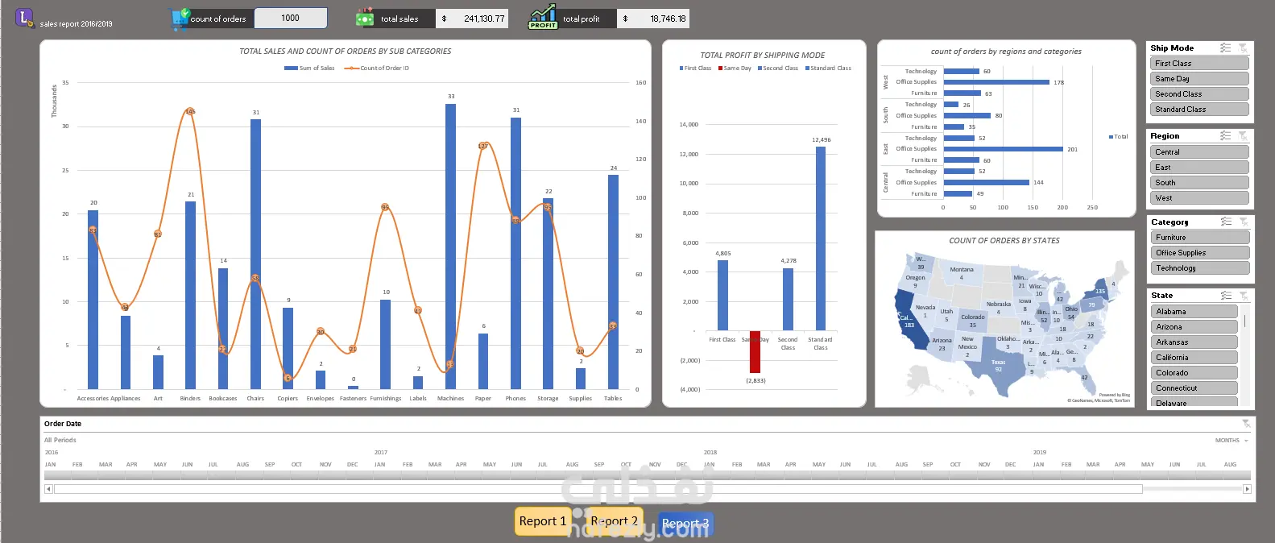Image resolution: width=1275 pixels, height=543 pixels.
Task: Open Report 1 sheet
Action: (x=543, y=521)
